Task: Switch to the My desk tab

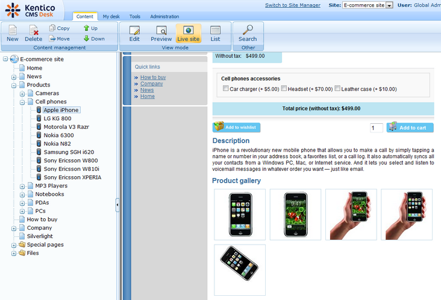Action: [110, 17]
